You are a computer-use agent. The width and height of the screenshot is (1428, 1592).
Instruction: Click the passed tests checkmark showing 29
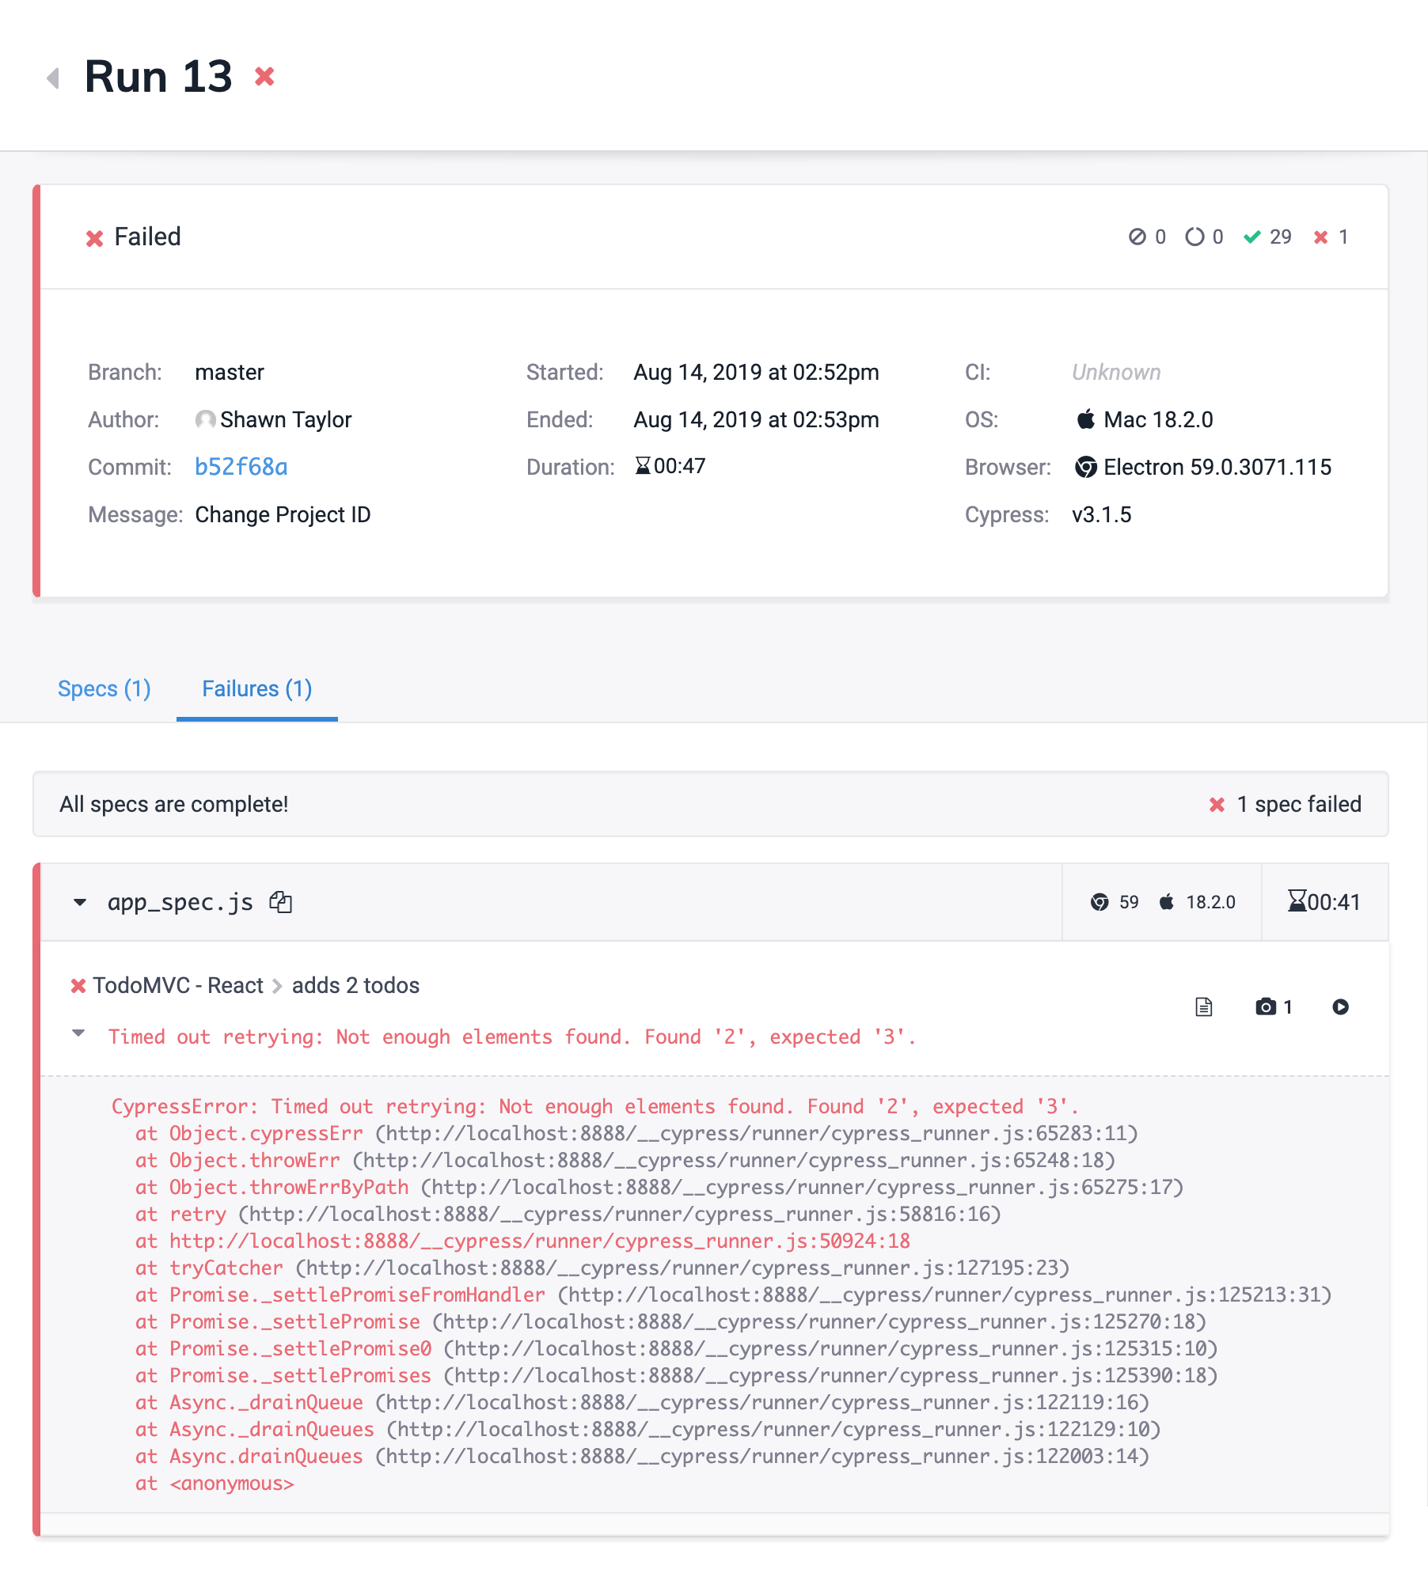(x=1253, y=237)
